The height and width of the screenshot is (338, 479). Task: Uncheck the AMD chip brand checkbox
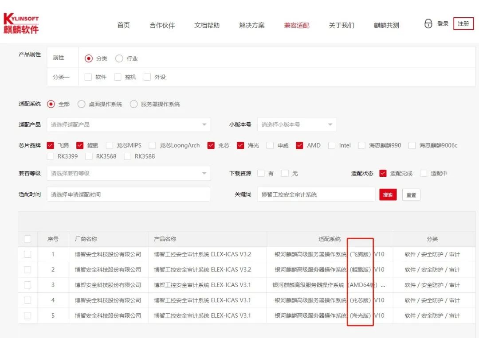299,145
